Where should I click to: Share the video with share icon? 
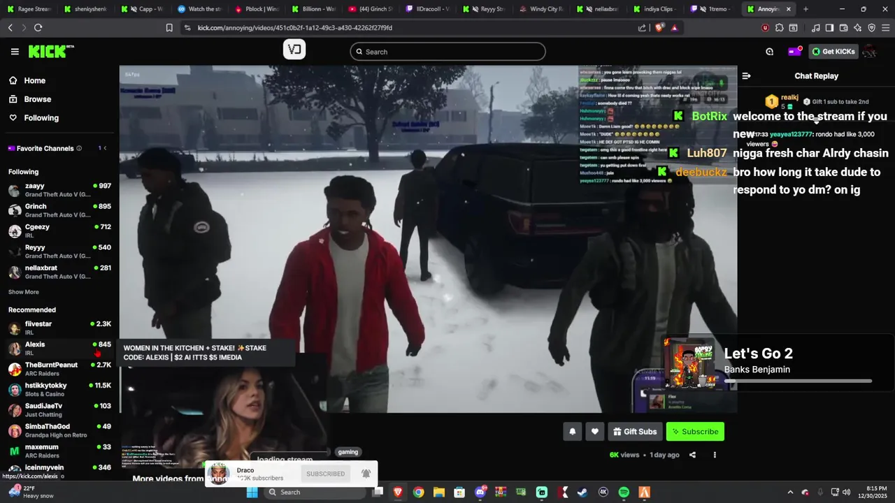tap(692, 455)
